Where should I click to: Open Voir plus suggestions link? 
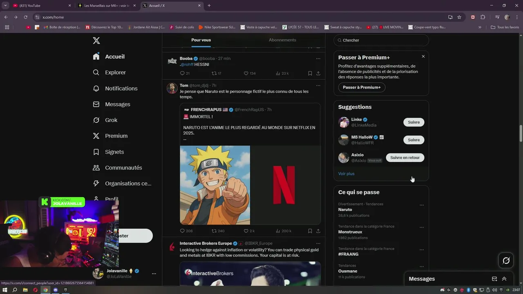click(x=346, y=174)
